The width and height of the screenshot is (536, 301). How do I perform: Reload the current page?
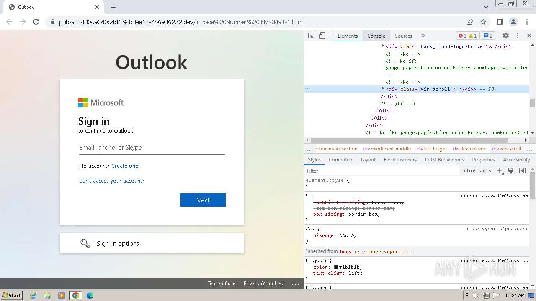coord(36,22)
